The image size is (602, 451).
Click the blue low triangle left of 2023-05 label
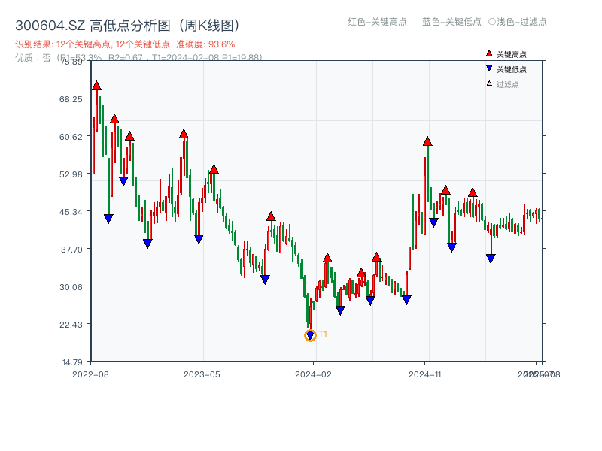pyautogui.click(x=199, y=239)
